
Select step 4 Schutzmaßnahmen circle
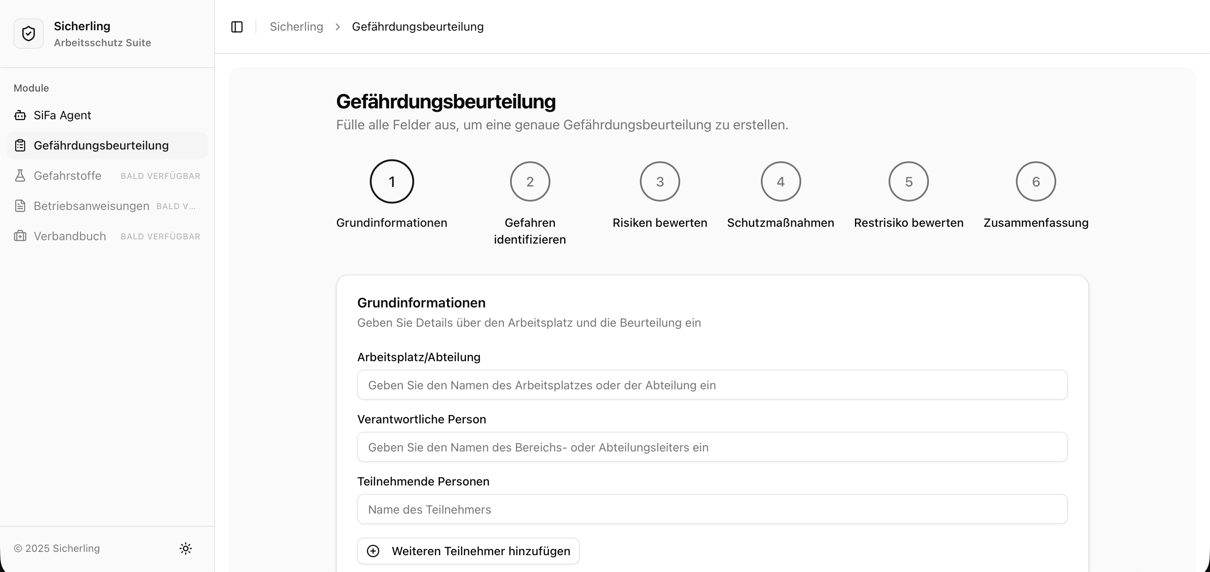[x=780, y=182]
